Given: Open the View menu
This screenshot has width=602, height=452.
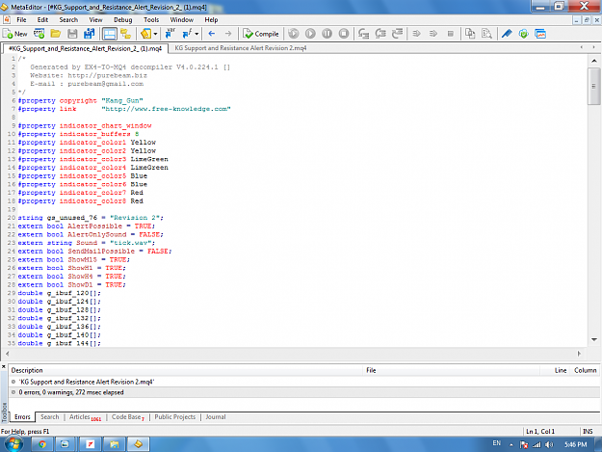Looking at the screenshot, I should click(x=95, y=20).
